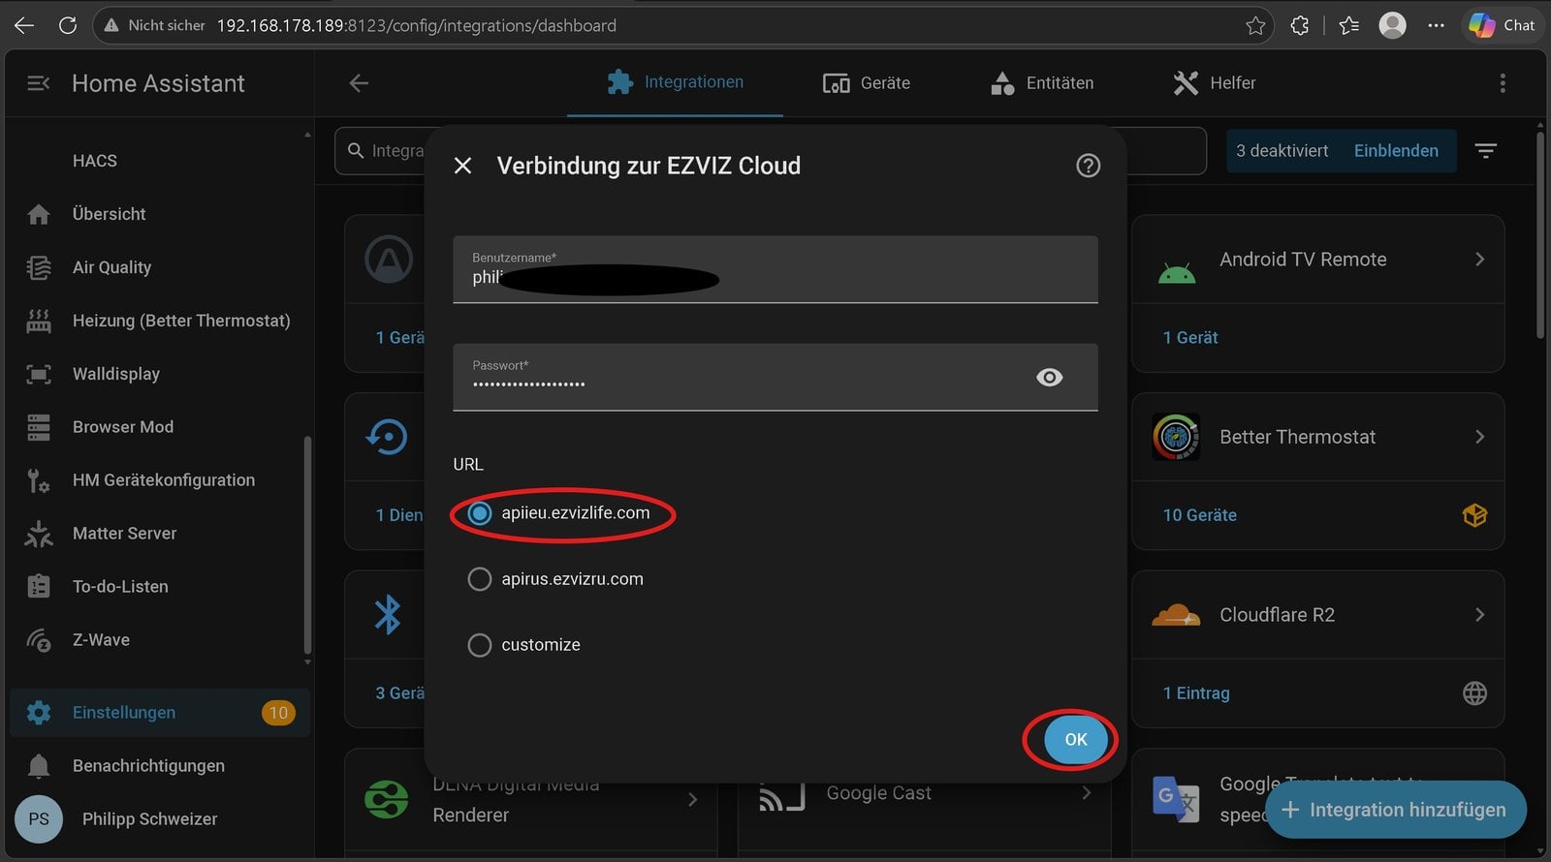Open the Home Assistant overflow three-dot menu
This screenshot has height=862, width=1551.
1503,83
